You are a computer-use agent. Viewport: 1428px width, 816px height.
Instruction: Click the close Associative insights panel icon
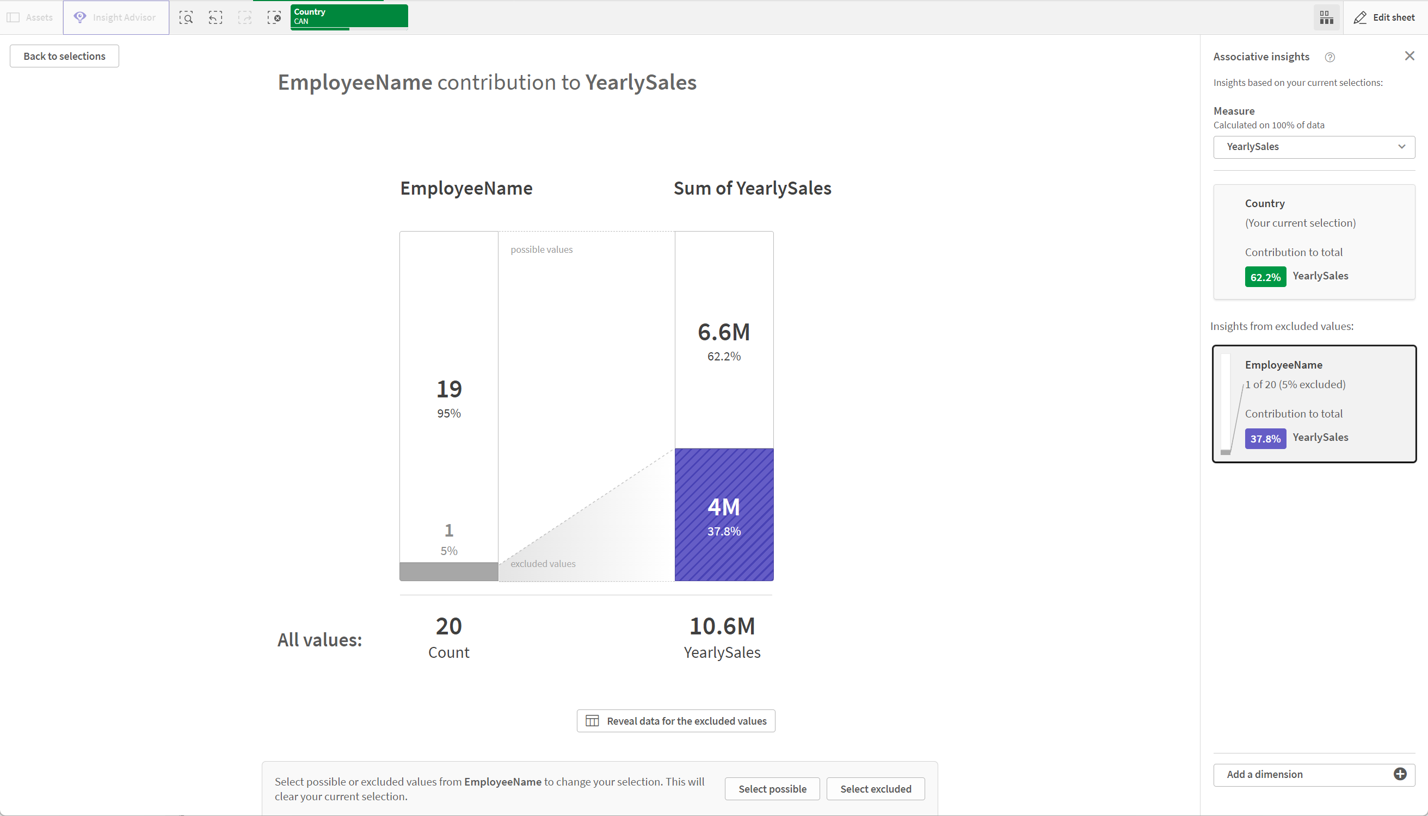(x=1409, y=56)
